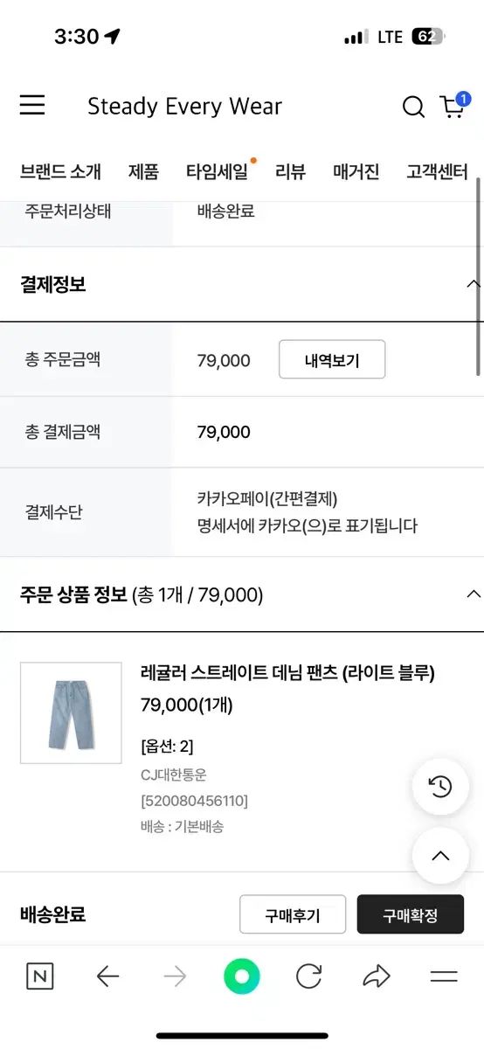
Task: Open the denim pants product thumbnail
Action: [71, 712]
